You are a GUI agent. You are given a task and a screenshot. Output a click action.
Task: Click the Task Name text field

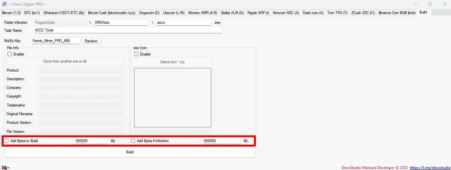coord(128,30)
